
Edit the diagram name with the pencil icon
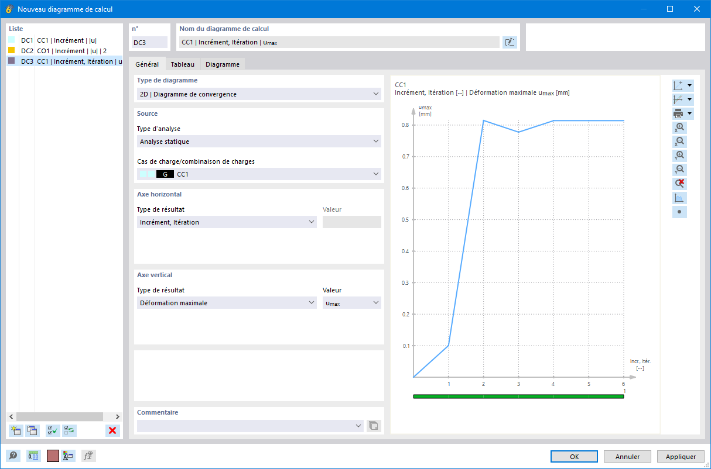[x=510, y=42]
